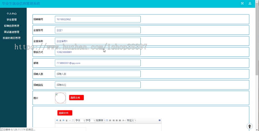Viewport: 259px width, 131px height.
Task: Open font color A picker
Action: tap(123, 120)
